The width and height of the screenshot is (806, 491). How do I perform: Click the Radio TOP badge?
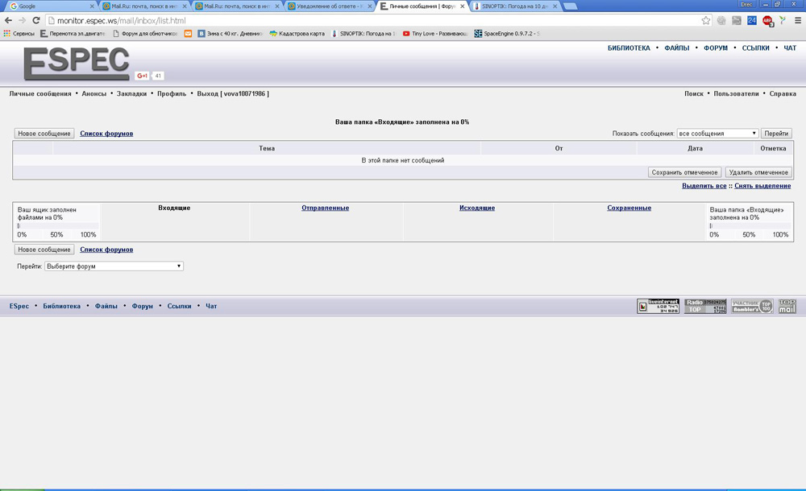click(705, 306)
